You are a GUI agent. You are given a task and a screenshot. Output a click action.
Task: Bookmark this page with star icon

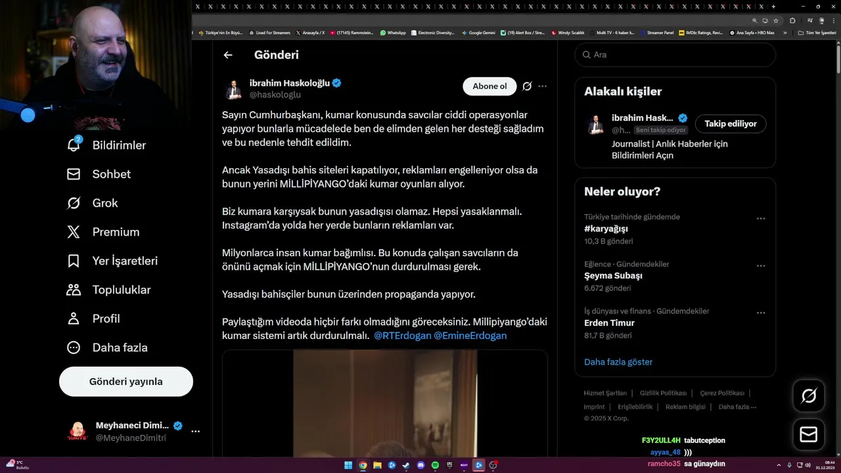click(776, 20)
